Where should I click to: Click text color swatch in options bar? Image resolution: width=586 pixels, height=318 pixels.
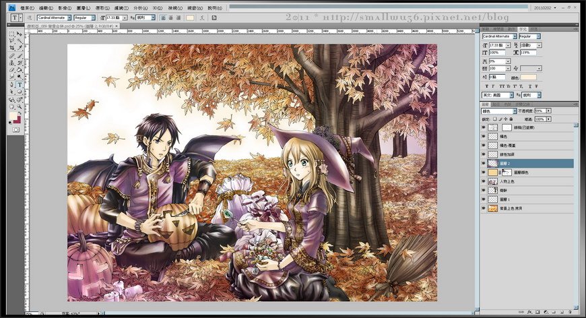pos(190,18)
